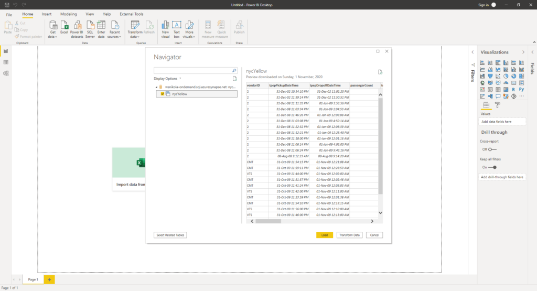Image resolution: width=537 pixels, height=291 pixels.
Task: Click the preview scroll-down arrow
Action: click(381, 212)
